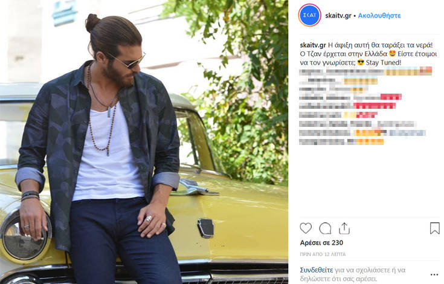Image resolution: width=444 pixels, height=284 pixels.
Task: View likes list at Αρέσει σε 230
Action: click(x=321, y=243)
